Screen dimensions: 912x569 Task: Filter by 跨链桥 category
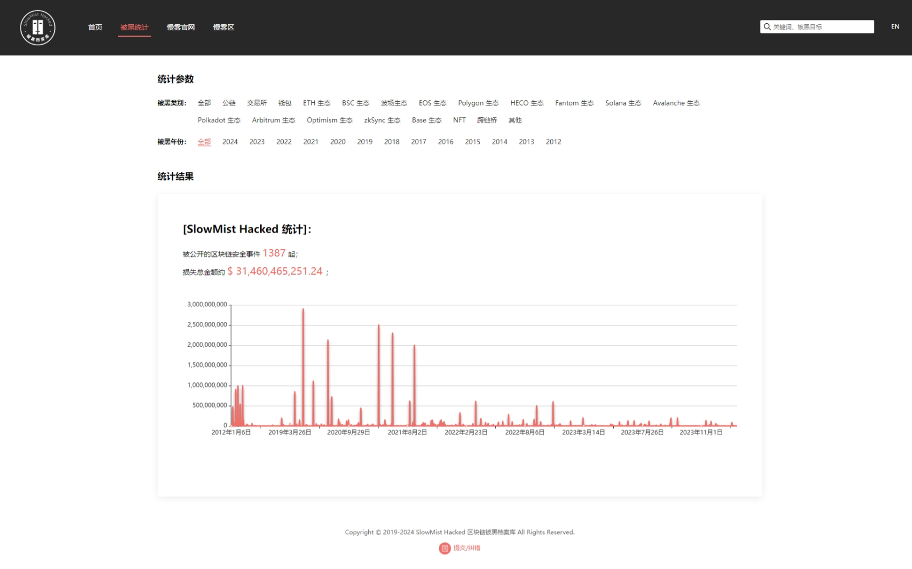point(487,120)
